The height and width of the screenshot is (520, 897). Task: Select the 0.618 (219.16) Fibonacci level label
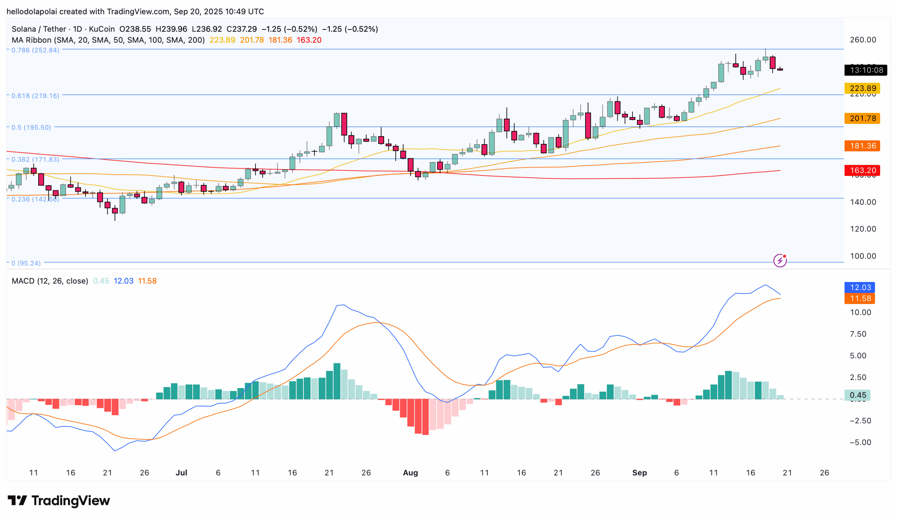(35, 96)
